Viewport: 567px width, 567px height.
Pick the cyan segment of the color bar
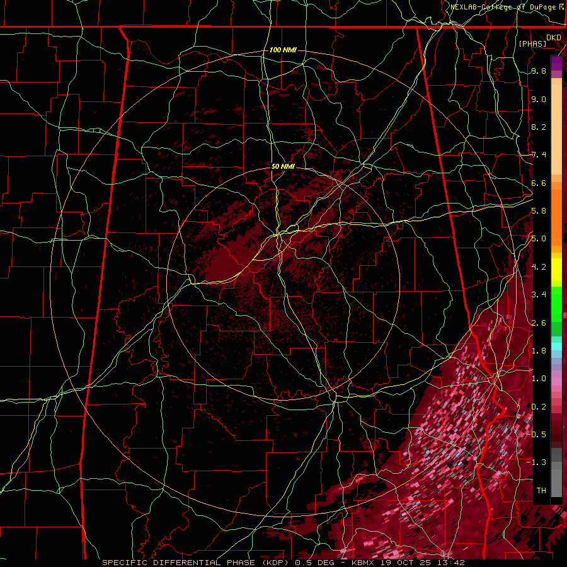coord(556,346)
